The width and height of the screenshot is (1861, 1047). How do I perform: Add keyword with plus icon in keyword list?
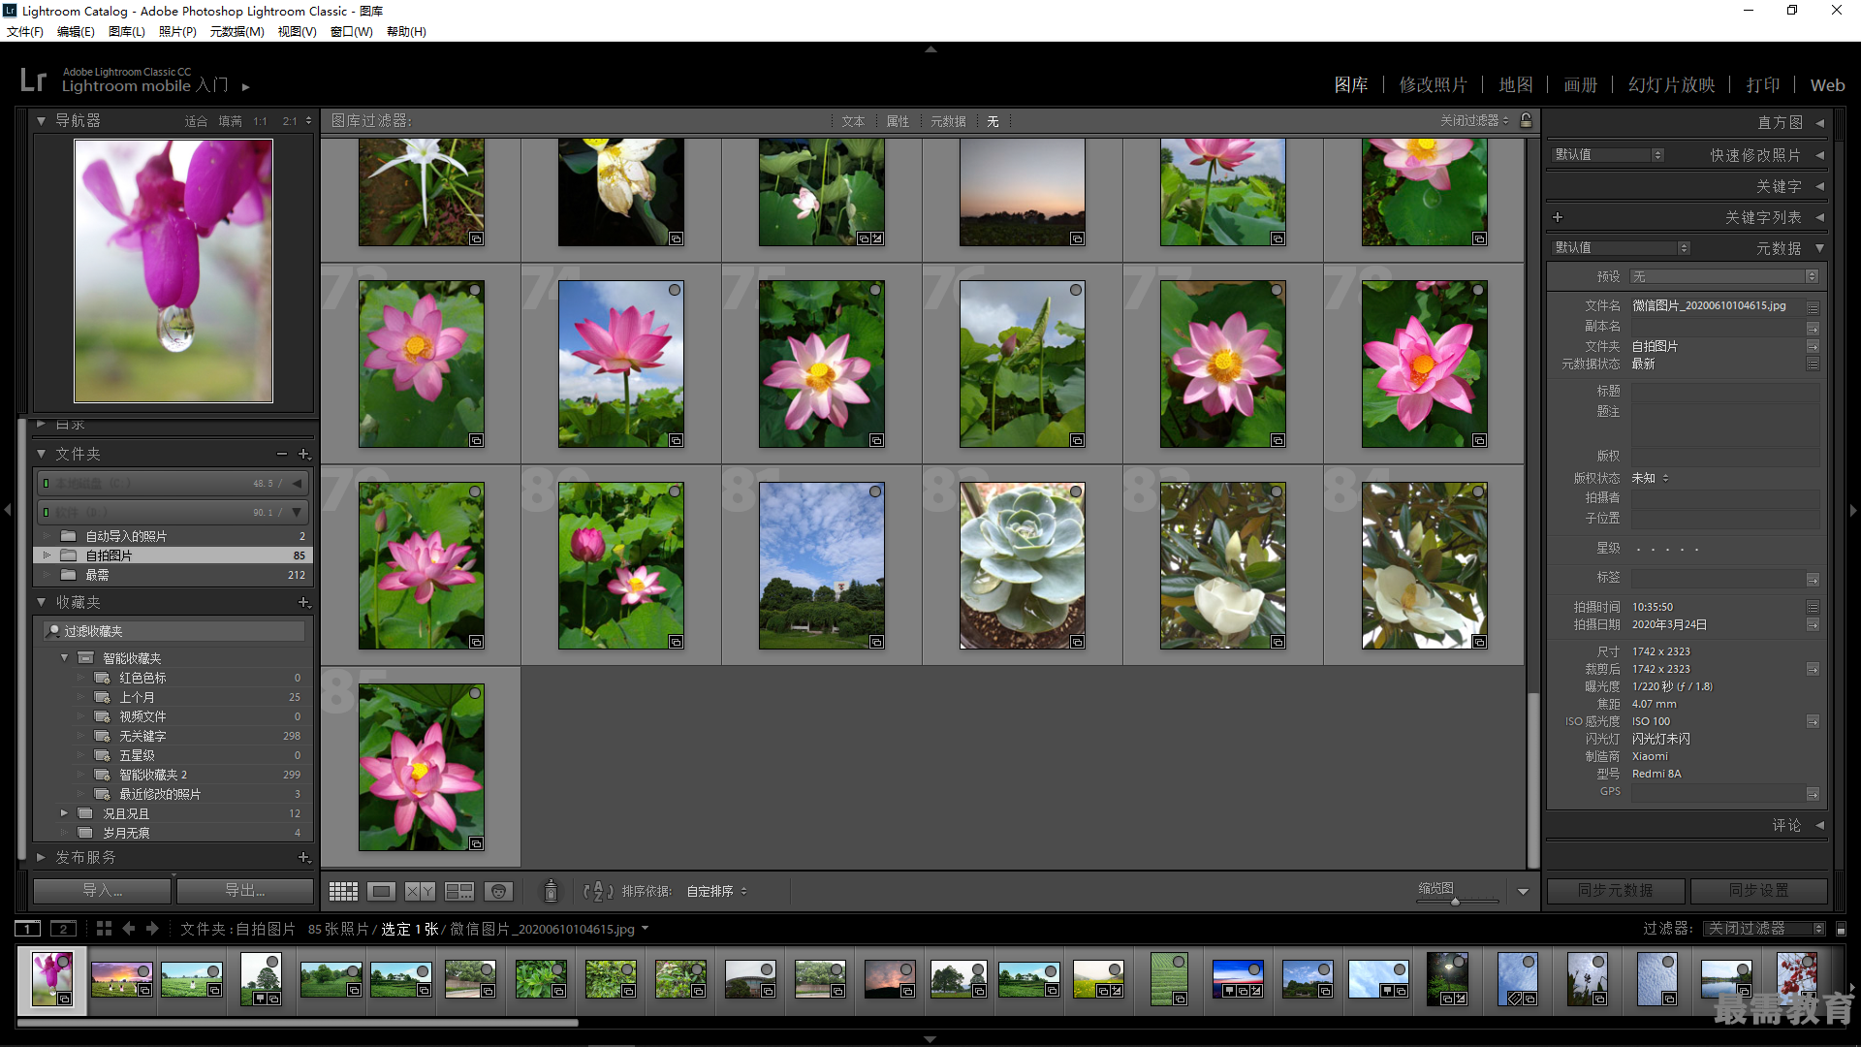[x=1558, y=217]
